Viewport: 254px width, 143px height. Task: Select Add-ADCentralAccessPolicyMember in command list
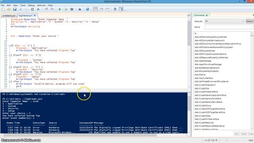211,37
